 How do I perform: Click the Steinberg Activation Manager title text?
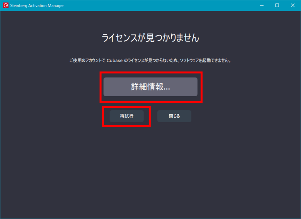(x=37, y=6)
